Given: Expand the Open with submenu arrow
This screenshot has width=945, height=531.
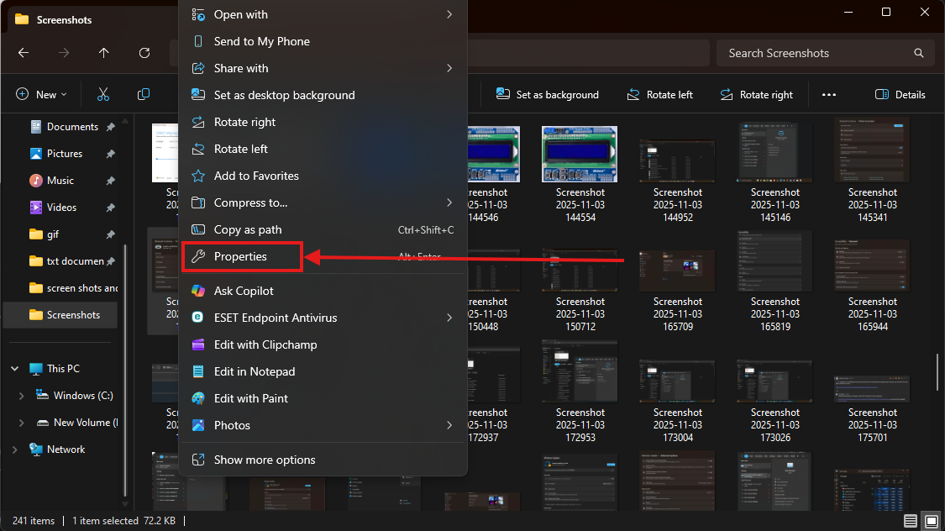Looking at the screenshot, I should [x=449, y=14].
